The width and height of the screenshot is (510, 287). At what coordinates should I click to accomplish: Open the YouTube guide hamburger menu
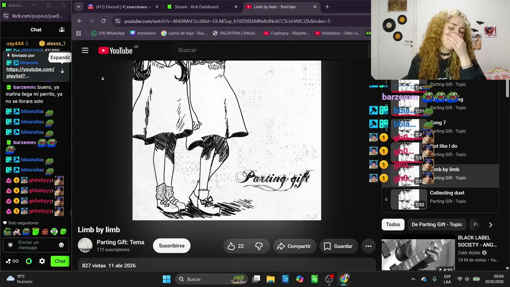85,50
